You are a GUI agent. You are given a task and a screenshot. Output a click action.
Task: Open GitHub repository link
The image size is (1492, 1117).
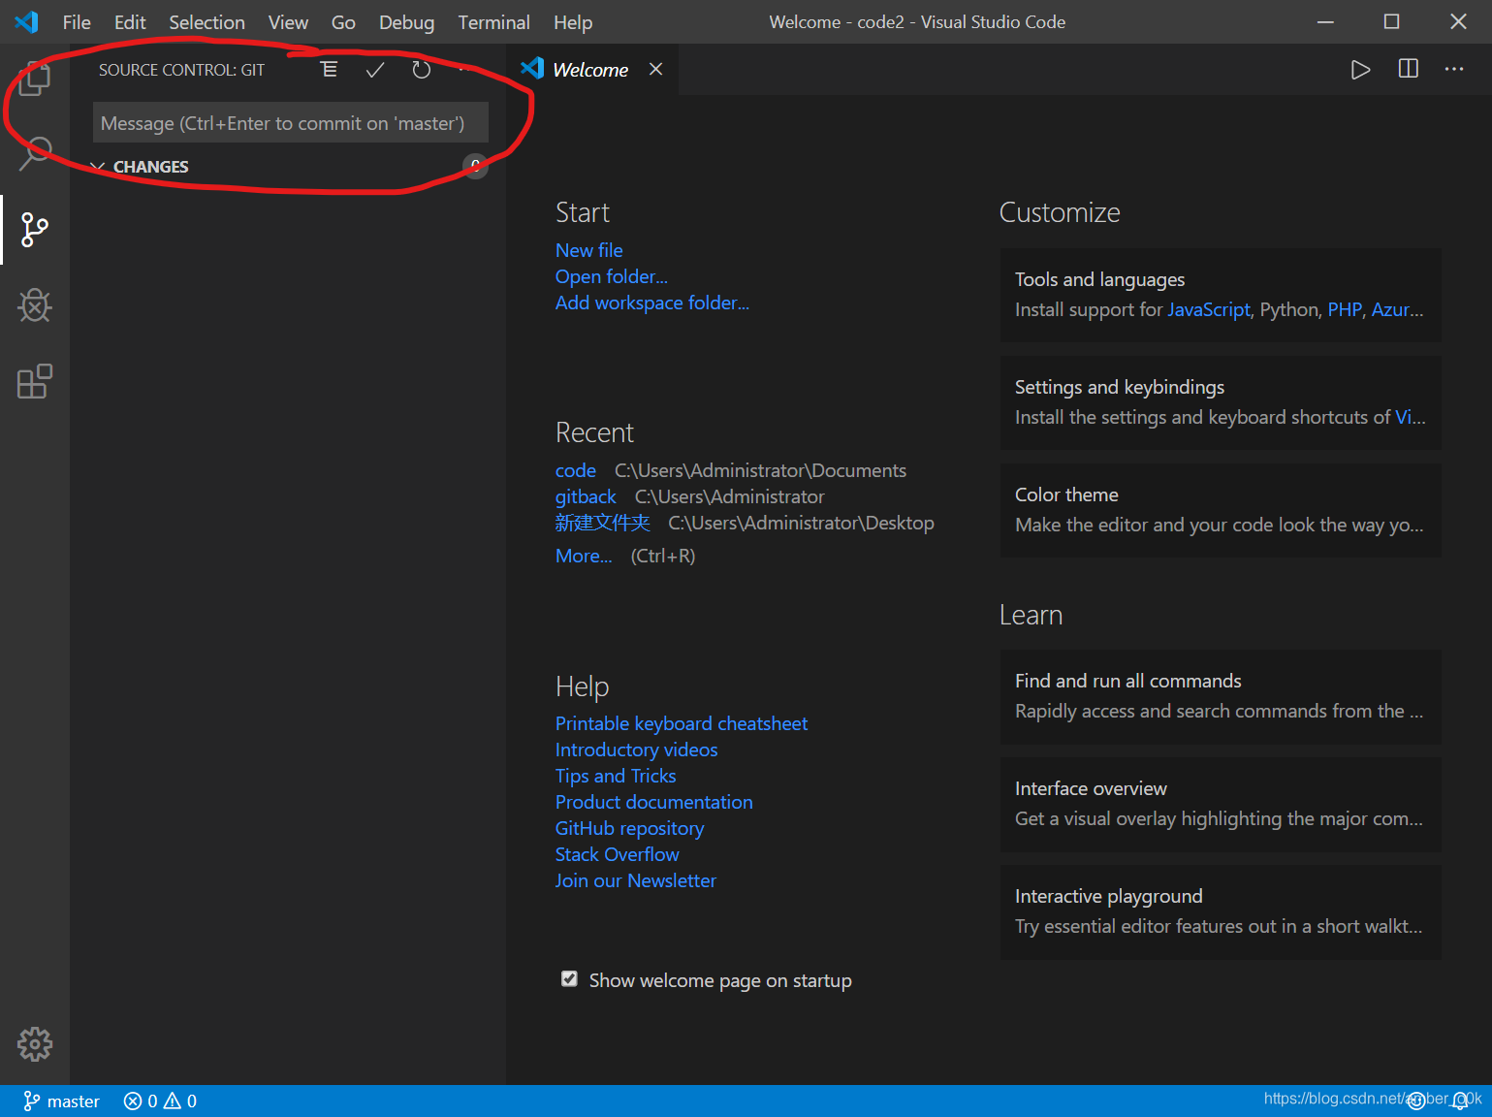(630, 828)
